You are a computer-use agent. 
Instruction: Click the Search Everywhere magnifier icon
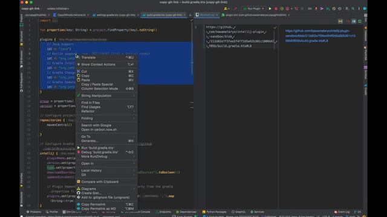pyautogui.click(x=353, y=8)
